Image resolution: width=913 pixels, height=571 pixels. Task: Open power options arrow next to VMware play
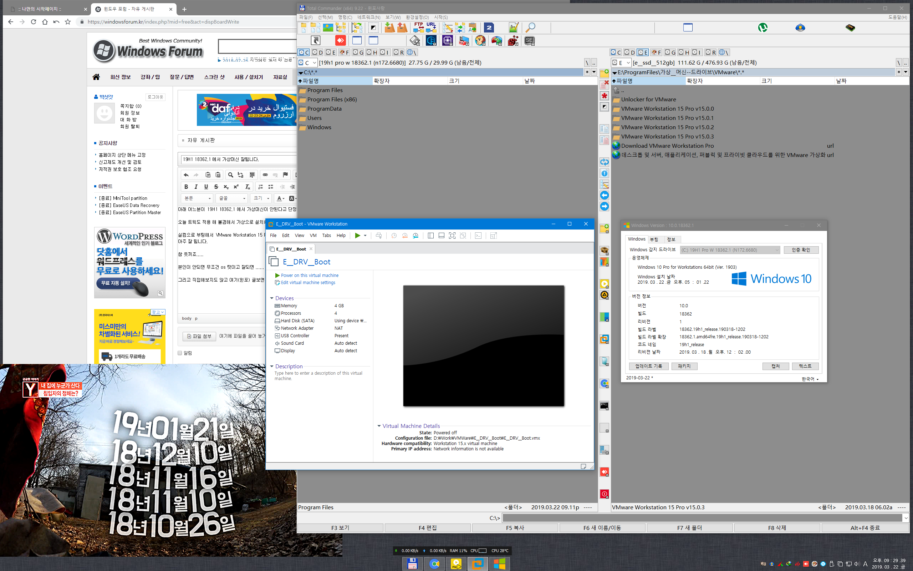pyautogui.click(x=365, y=236)
